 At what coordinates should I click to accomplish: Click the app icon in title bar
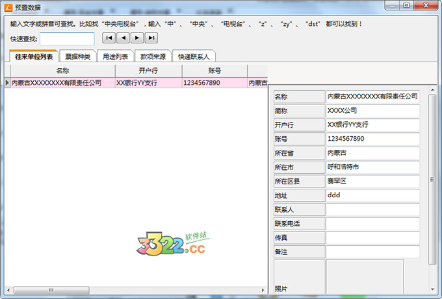[x=7, y=6]
